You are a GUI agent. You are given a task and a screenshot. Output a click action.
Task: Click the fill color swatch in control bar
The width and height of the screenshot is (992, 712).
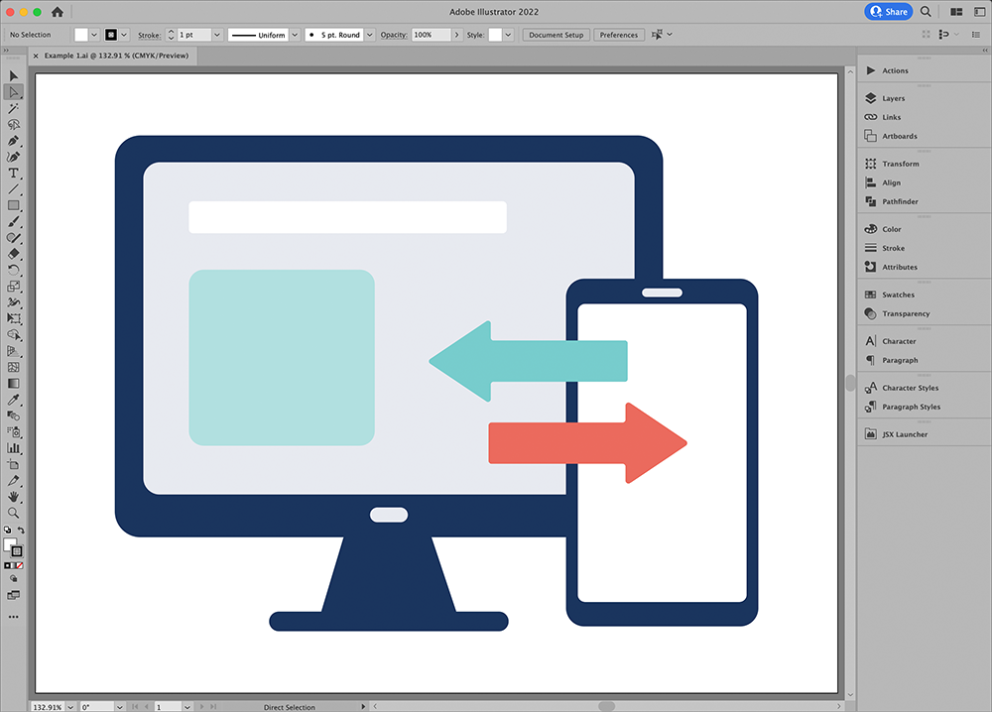[x=81, y=35]
